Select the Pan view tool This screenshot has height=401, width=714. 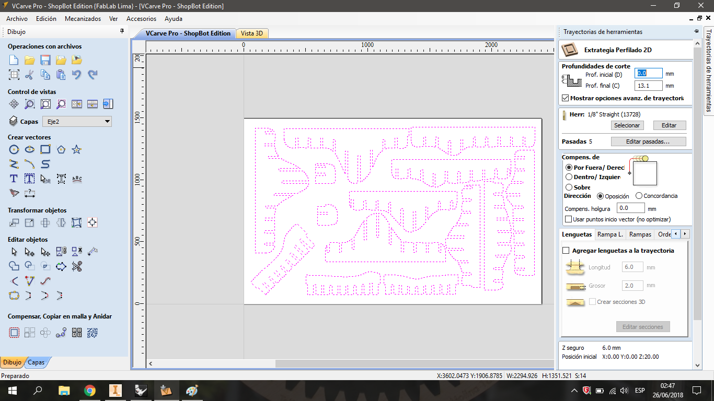pyautogui.click(x=14, y=104)
